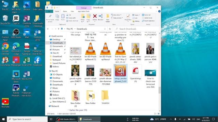
Task: Open the Task View taskbar button
Action: pyautogui.click(x=51, y=119)
